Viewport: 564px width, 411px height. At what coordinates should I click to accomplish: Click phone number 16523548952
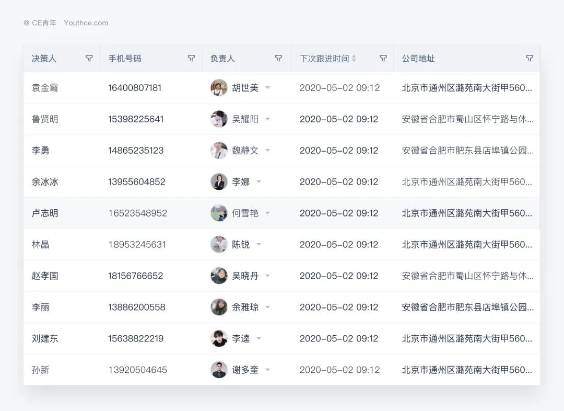click(138, 213)
